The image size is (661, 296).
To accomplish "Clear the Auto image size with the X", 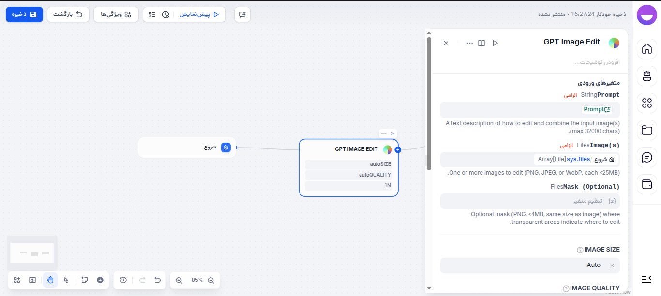I will coord(612,265).
